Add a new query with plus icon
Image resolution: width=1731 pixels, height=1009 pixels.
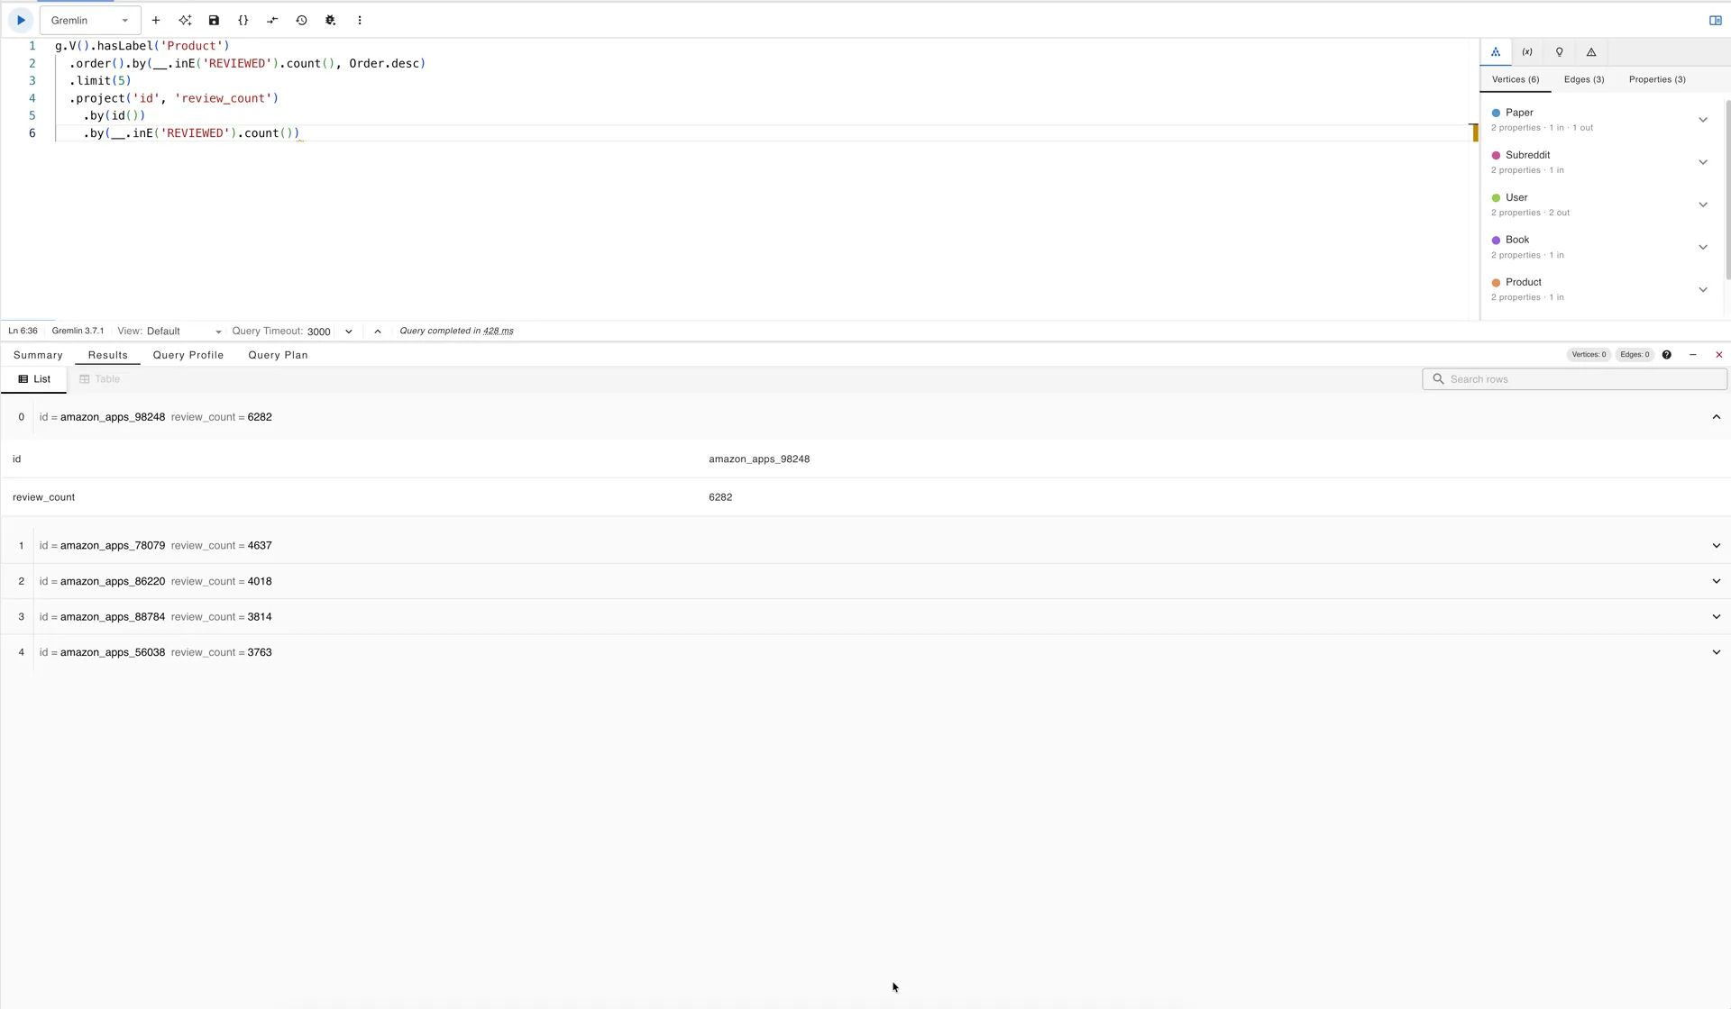(x=155, y=20)
